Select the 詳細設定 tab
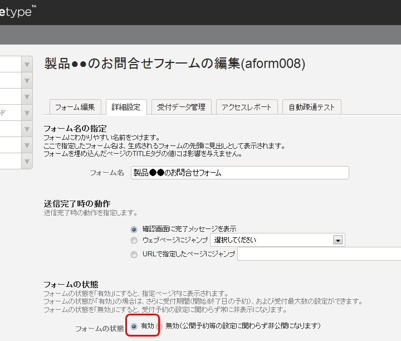Viewport: 401px width, 341px height. click(x=126, y=107)
